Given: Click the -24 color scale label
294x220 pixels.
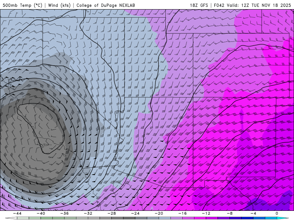Looking at the screenshot, I should click(135, 213).
